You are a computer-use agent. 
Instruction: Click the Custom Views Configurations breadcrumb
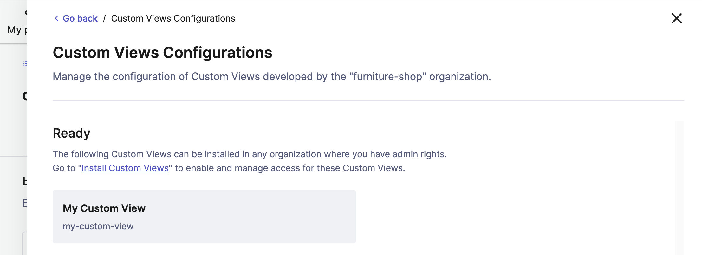[173, 18]
